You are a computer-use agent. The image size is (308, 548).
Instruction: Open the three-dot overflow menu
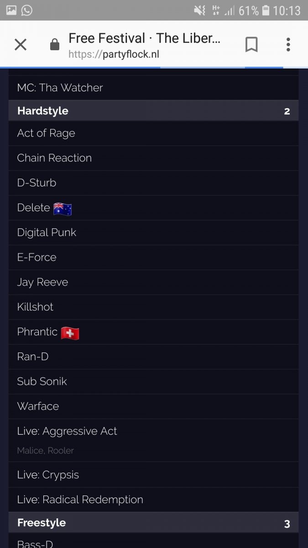(288, 44)
